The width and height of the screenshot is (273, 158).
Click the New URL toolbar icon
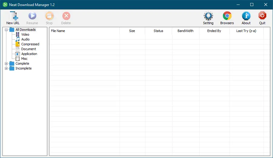(14, 16)
